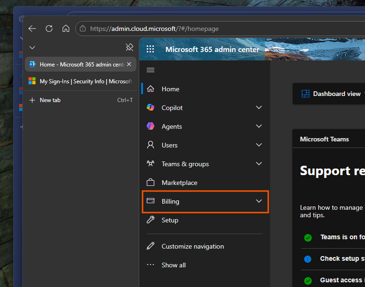
Task: Expand the Agents section chevron
Action: pyautogui.click(x=259, y=126)
